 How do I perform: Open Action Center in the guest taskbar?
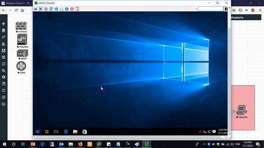pyautogui.click(x=214, y=132)
